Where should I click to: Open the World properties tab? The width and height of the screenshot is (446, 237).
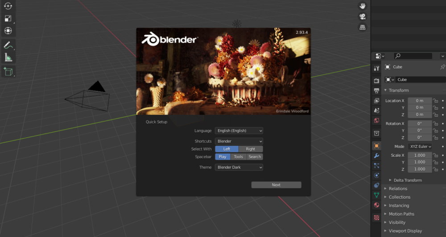376,120
